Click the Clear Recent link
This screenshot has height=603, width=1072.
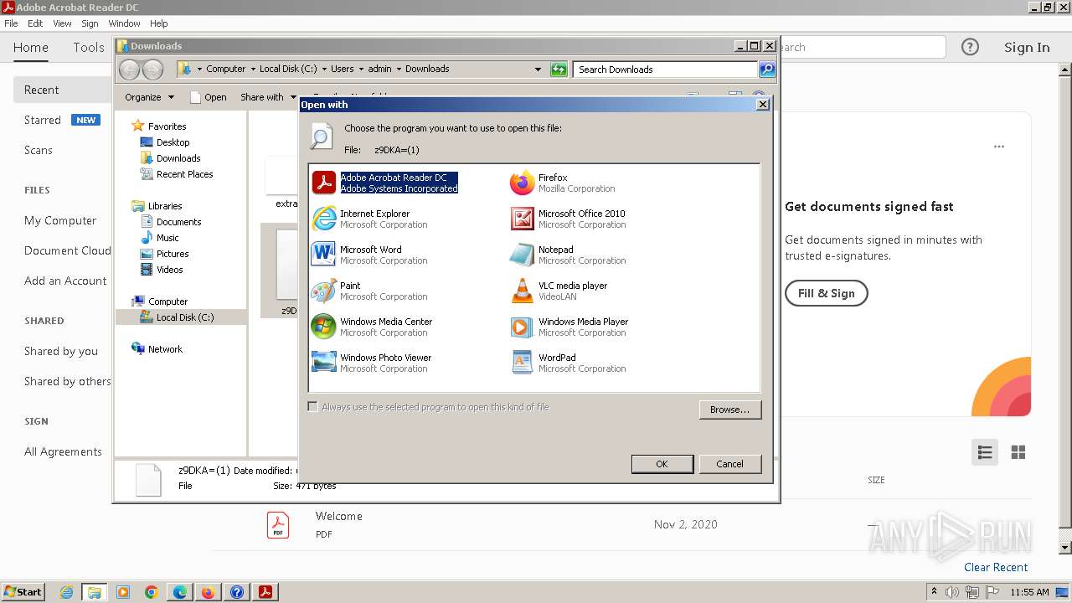pyautogui.click(x=996, y=567)
